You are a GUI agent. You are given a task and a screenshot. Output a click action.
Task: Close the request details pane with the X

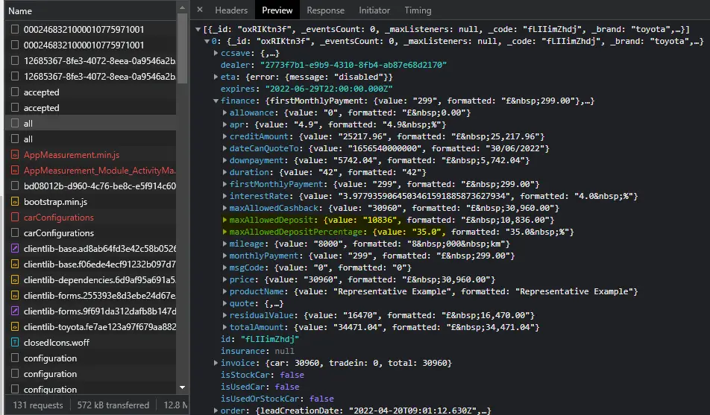tap(200, 10)
